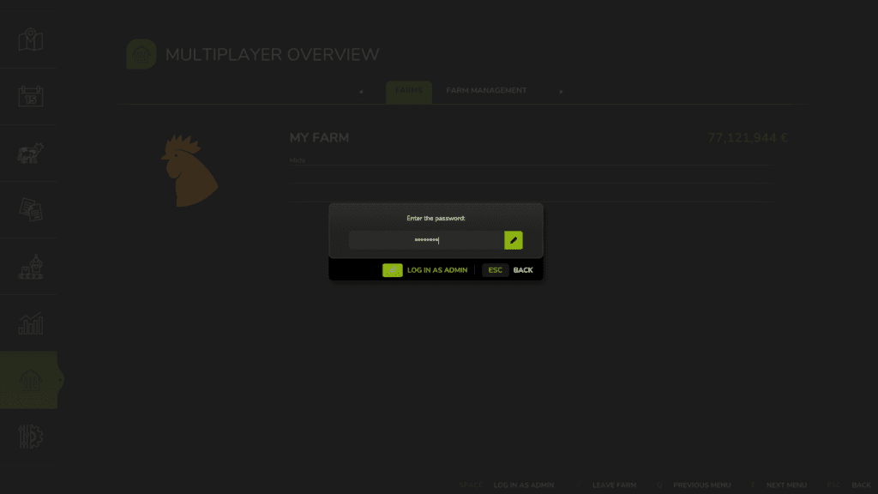Click PREVIOUS MENU in bottom bar
This screenshot has width=878, height=494.
(701, 485)
